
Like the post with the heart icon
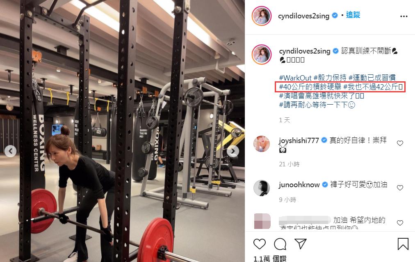[x=259, y=244]
